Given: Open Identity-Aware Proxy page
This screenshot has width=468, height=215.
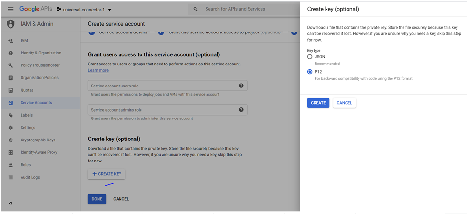Looking at the screenshot, I should [39, 152].
